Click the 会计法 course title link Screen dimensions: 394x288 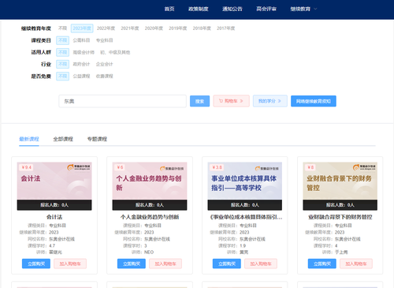click(x=54, y=217)
